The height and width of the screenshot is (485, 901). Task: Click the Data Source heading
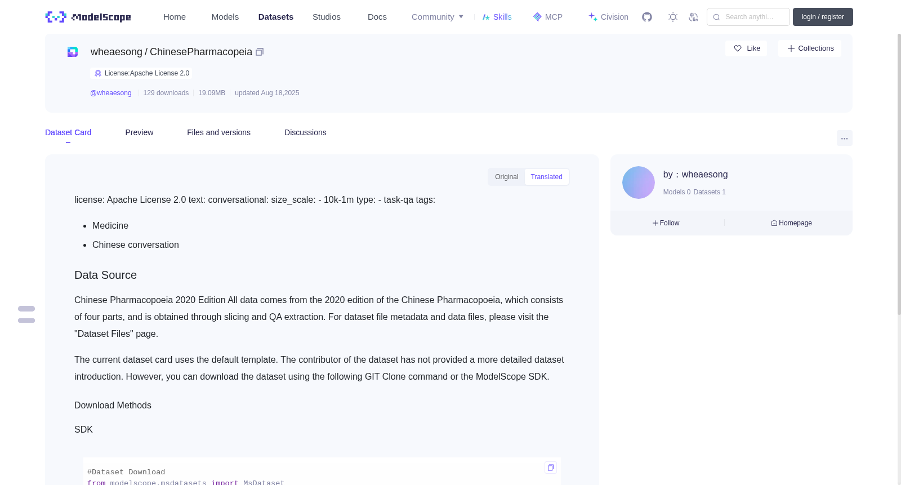(105, 275)
